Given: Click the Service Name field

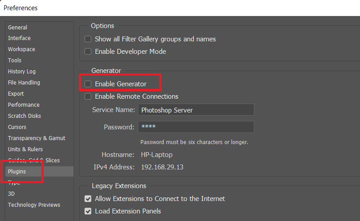Looking at the screenshot, I should tap(196, 110).
